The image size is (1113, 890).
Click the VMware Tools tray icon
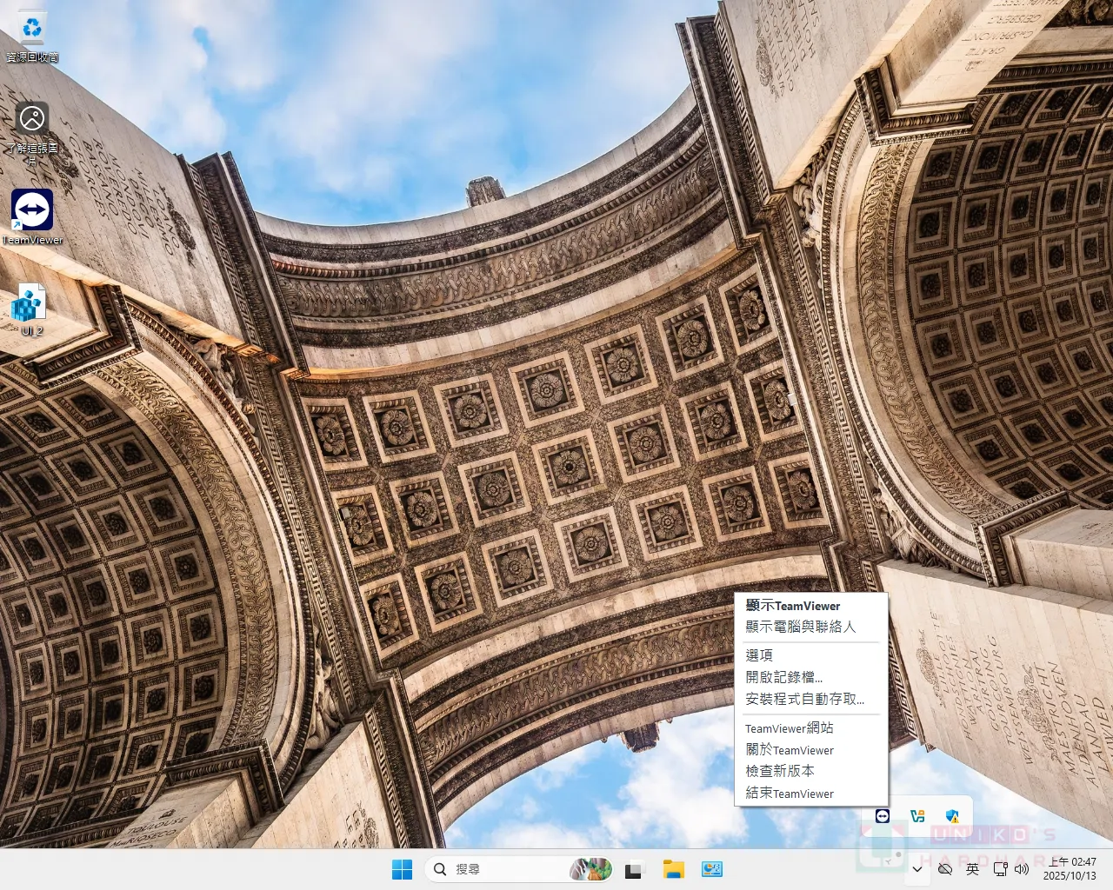pos(917,816)
